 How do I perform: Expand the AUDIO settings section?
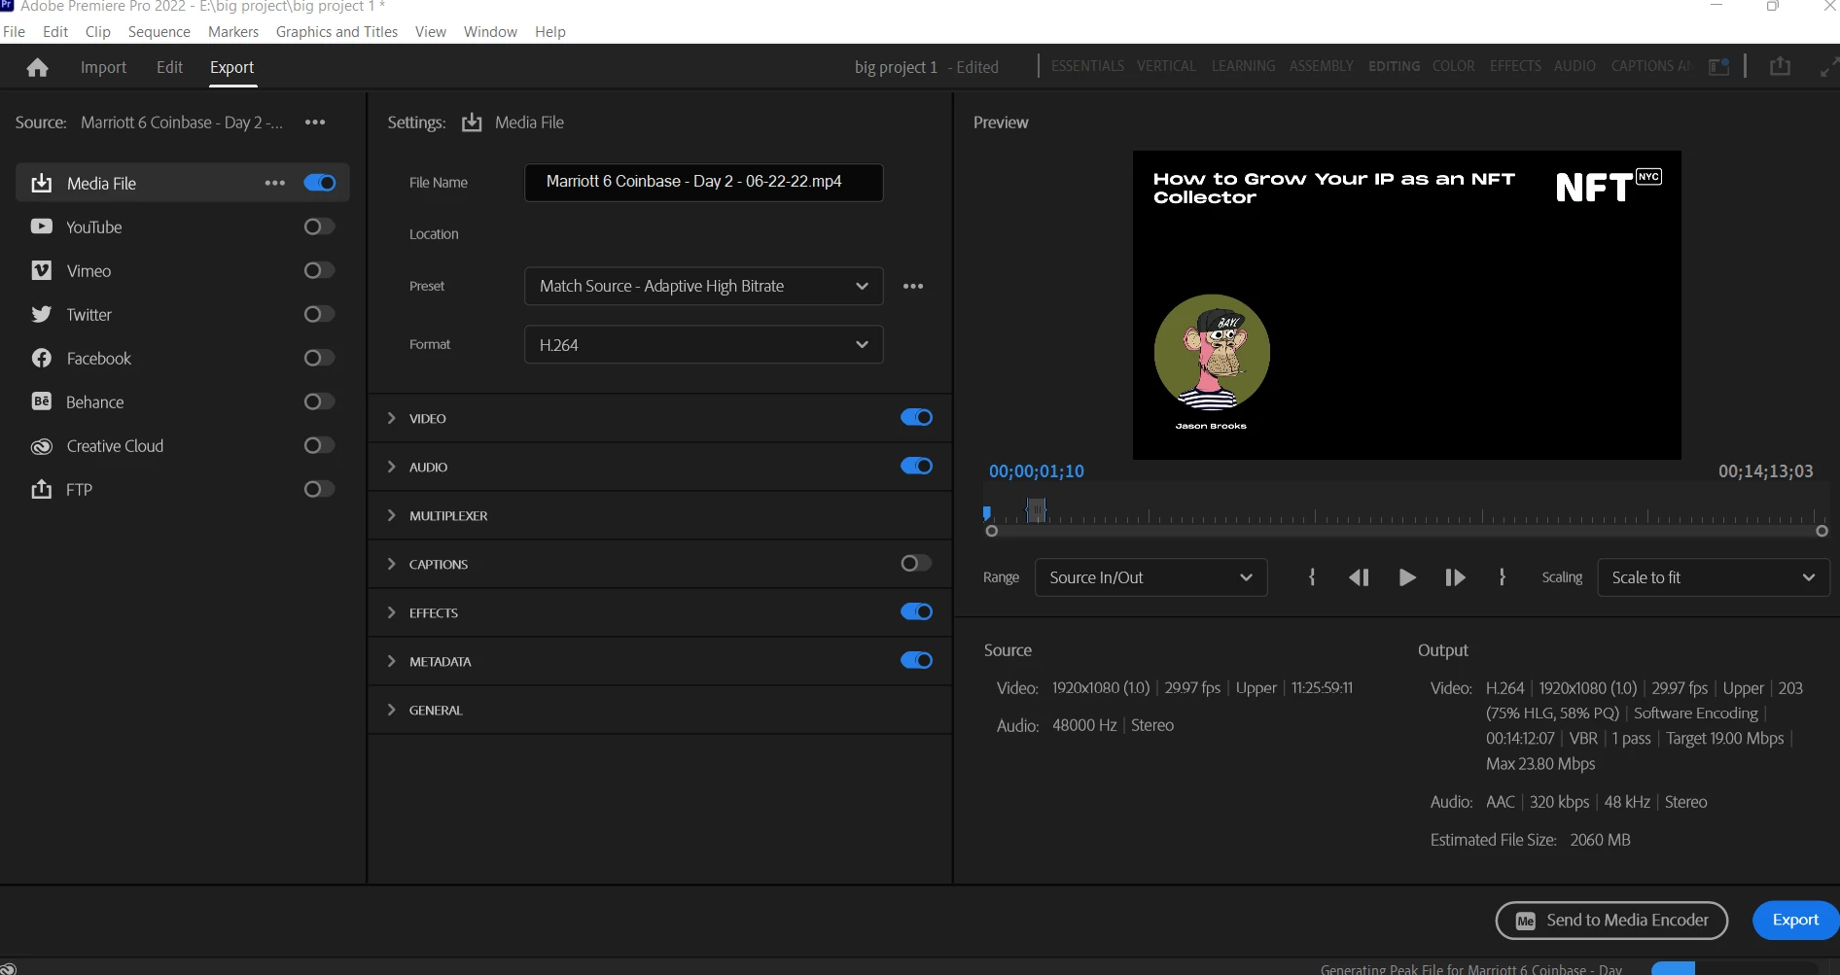point(392,467)
